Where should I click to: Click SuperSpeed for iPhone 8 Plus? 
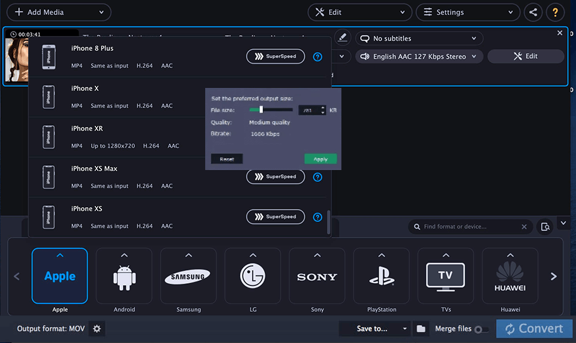tap(275, 56)
